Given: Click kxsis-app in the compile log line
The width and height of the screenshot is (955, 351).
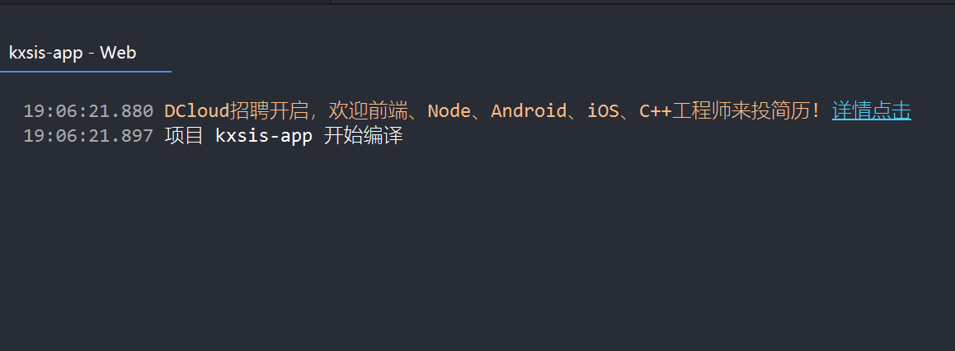Looking at the screenshot, I should [264, 136].
